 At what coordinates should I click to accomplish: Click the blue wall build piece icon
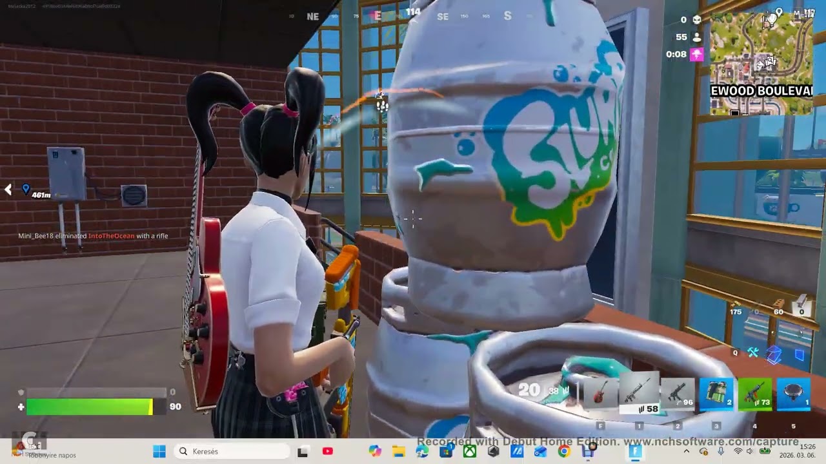pos(800,354)
